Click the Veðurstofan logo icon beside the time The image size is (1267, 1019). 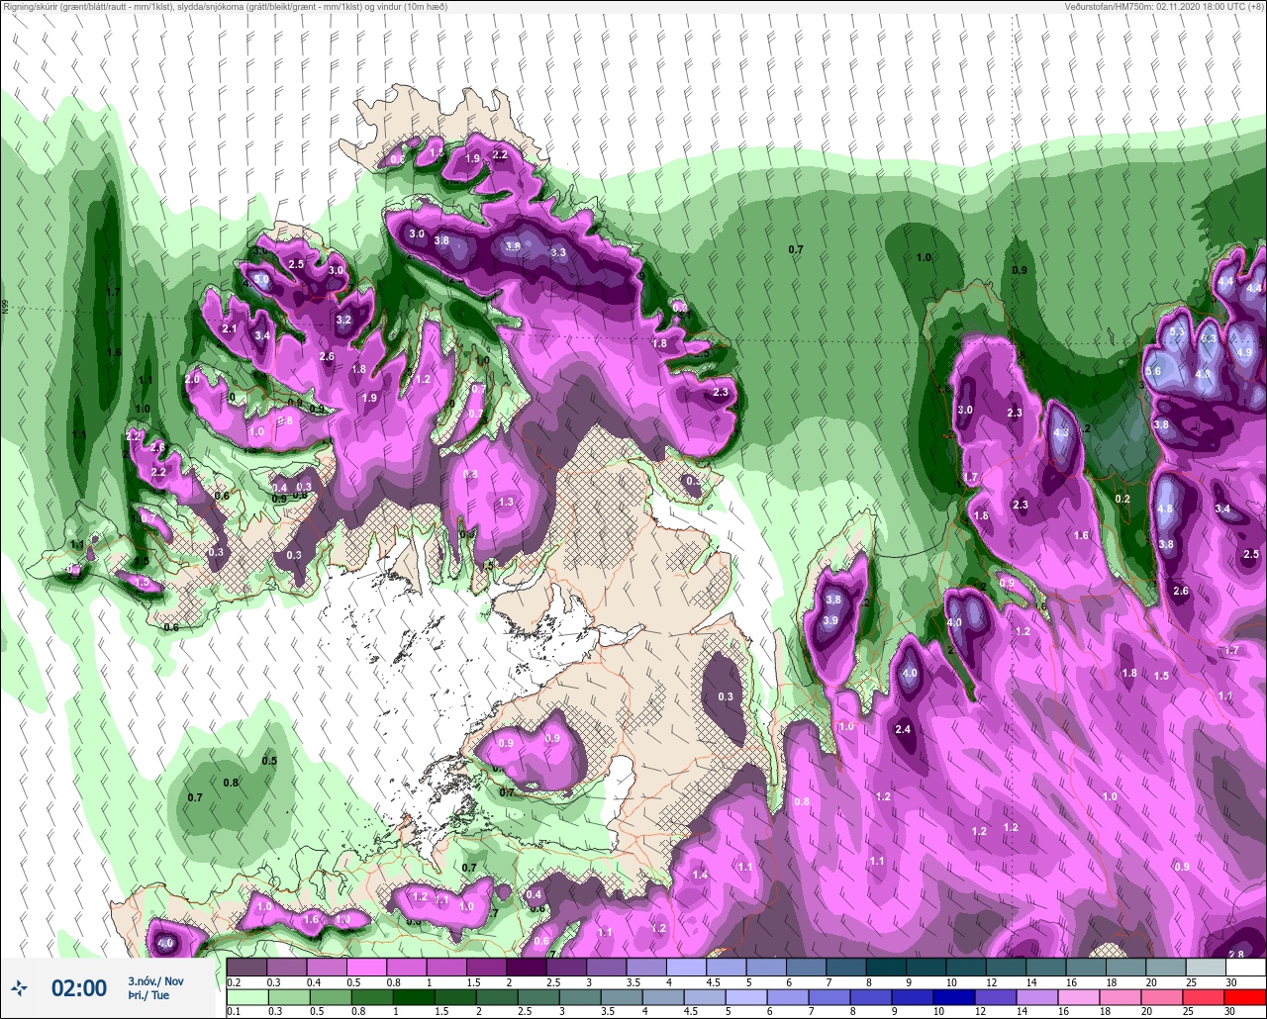point(19,987)
